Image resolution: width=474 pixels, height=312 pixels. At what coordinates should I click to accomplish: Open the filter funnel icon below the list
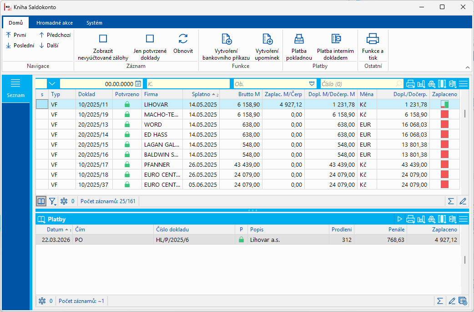53,201
